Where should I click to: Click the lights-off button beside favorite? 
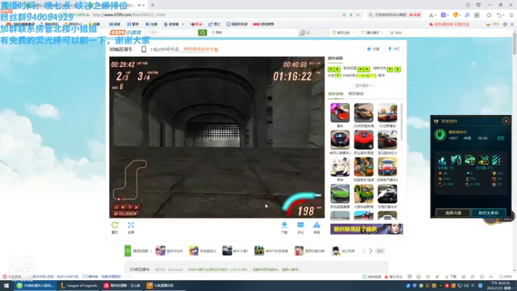pos(394,49)
